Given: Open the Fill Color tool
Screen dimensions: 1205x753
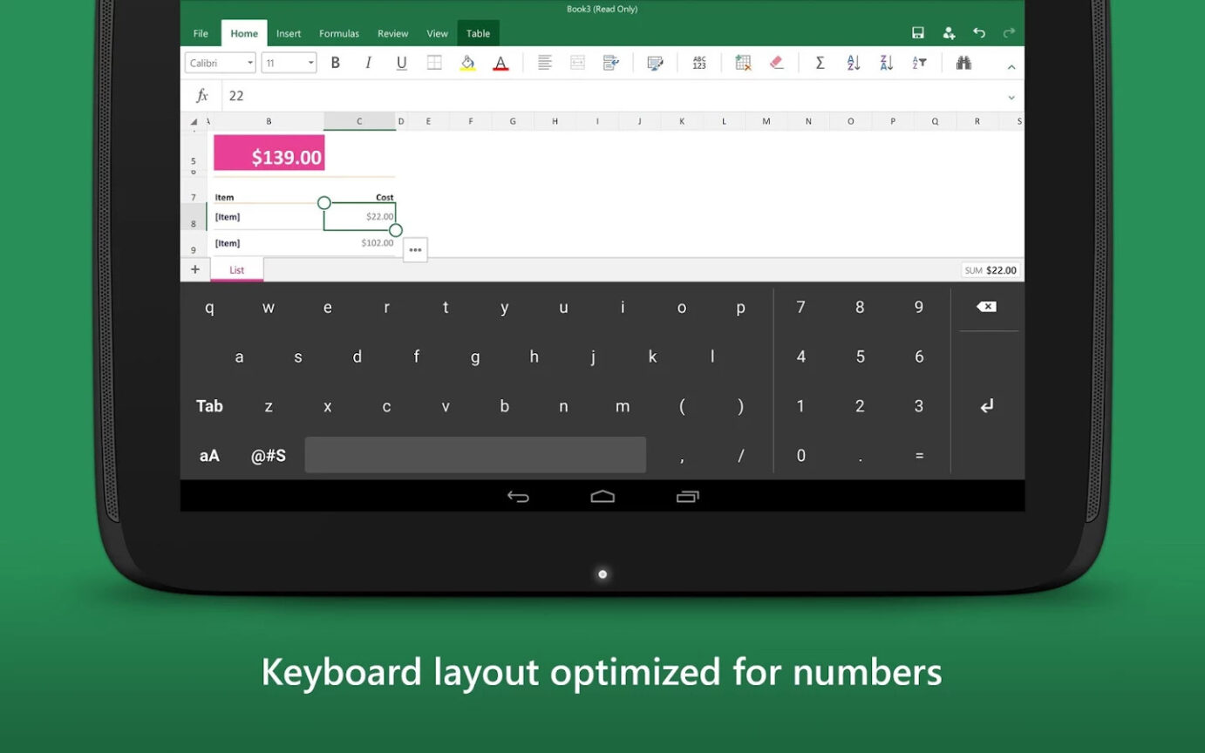Looking at the screenshot, I should 467,62.
